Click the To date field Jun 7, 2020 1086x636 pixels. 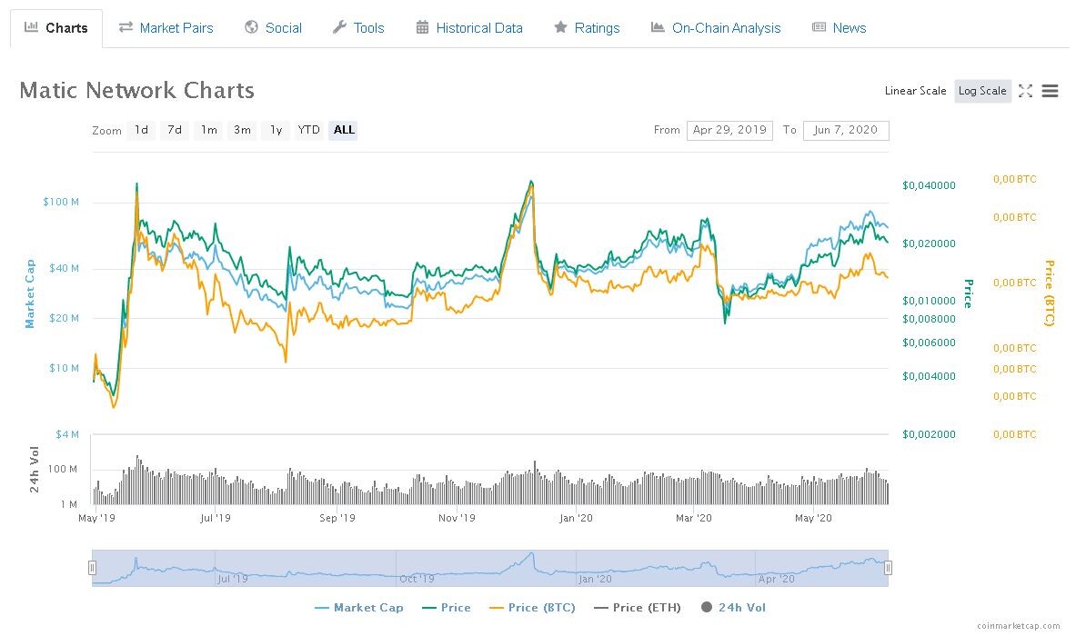coord(846,130)
